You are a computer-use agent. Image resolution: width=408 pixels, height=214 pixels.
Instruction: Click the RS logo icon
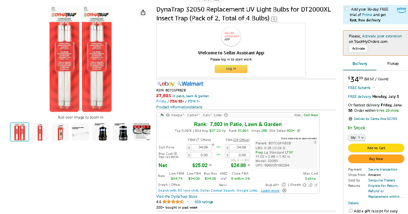tap(162, 115)
